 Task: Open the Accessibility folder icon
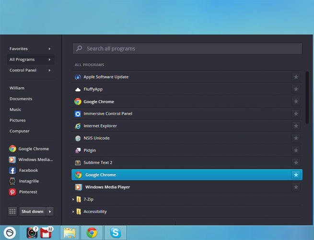pos(79,212)
